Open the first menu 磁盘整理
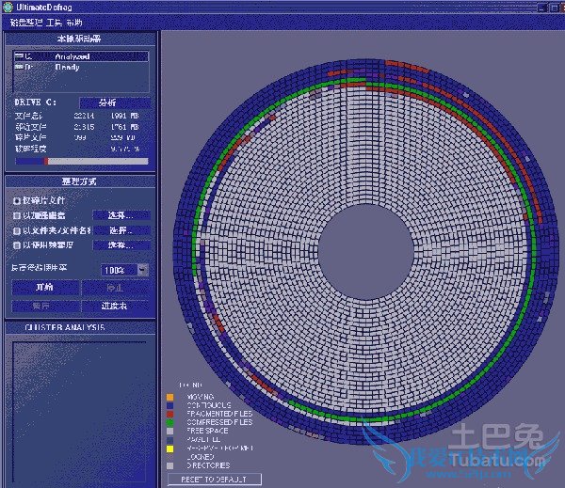Image resolution: width=565 pixels, height=488 pixels. [26, 23]
